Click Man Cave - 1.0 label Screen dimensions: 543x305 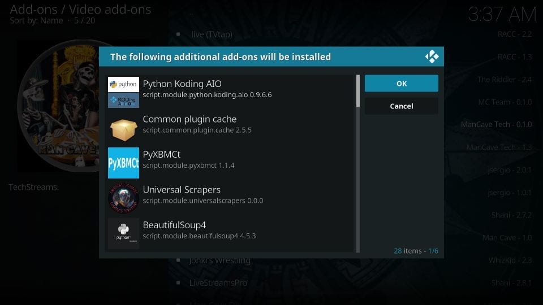(x=507, y=238)
